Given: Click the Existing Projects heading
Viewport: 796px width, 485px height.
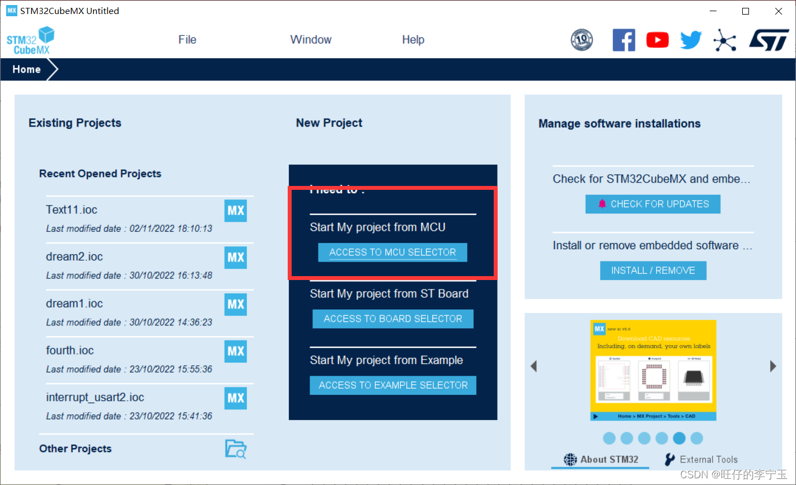Looking at the screenshot, I should coord(75,123).
